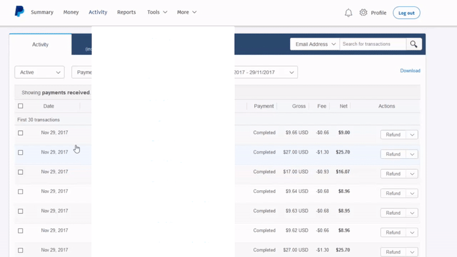Screen dimensions: 457x257
Task: Refund the $9.63 USD payment
Action: pos(393,212)
